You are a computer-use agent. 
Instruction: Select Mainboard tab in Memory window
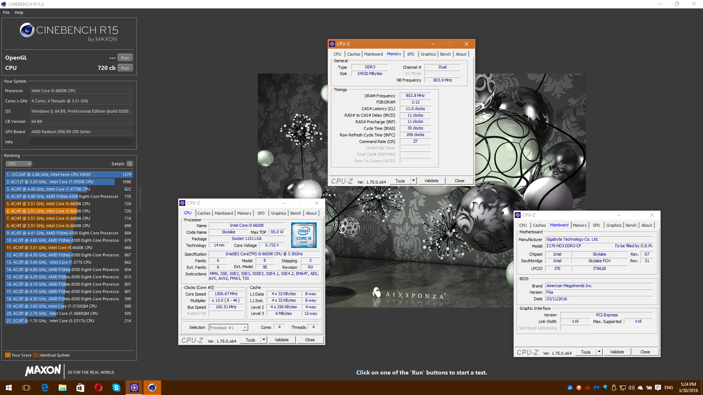pyautogui.click(x=373, y=54)
